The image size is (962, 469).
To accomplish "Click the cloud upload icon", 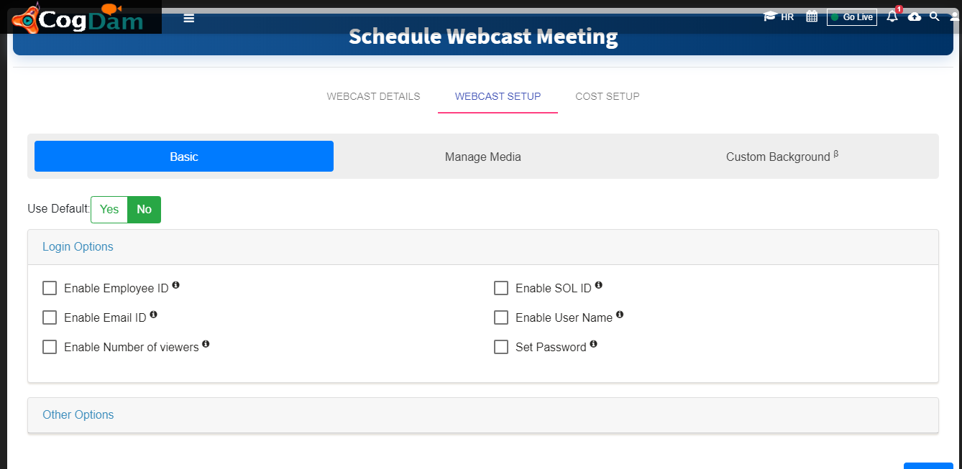I will [x=915, y=17].
